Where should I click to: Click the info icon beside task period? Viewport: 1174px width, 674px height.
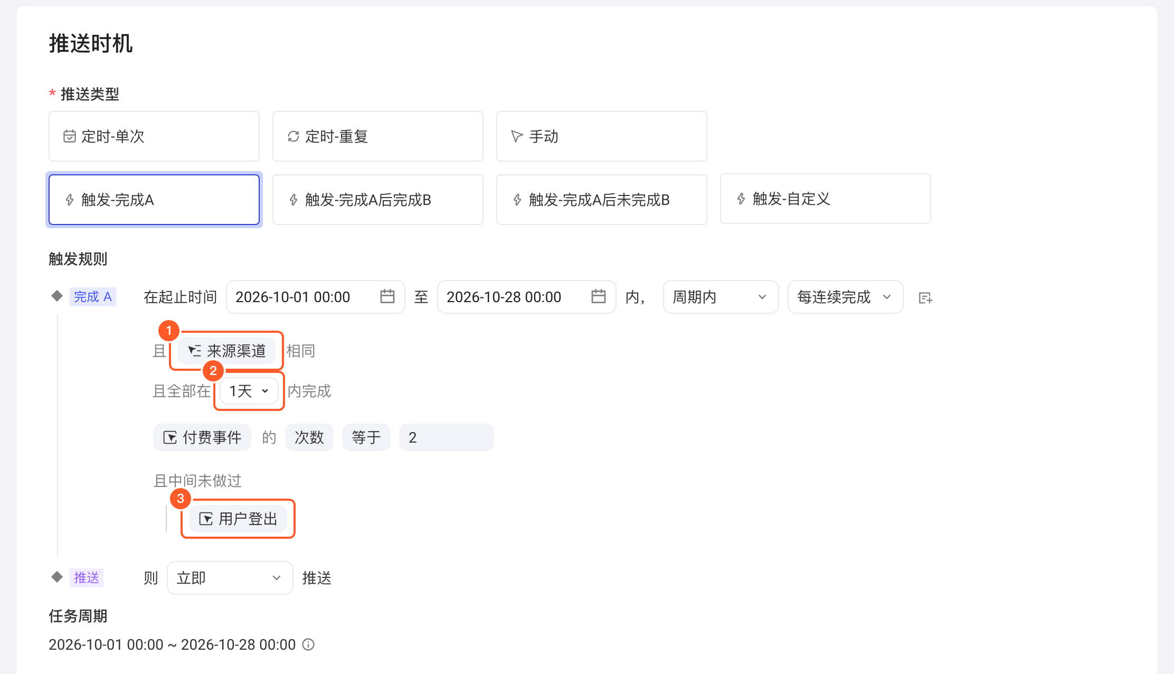(x=308, y=644)
